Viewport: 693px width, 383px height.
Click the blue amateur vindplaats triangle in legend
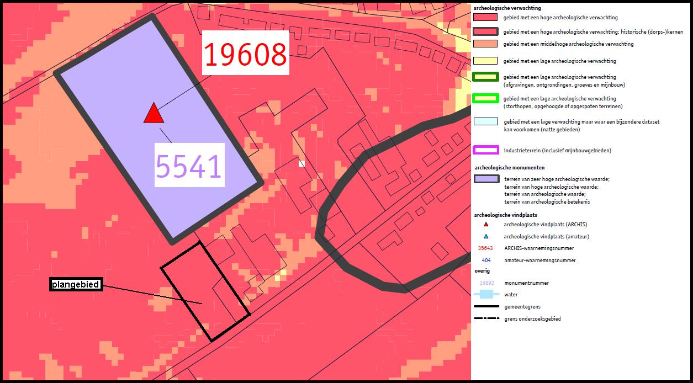486,236
